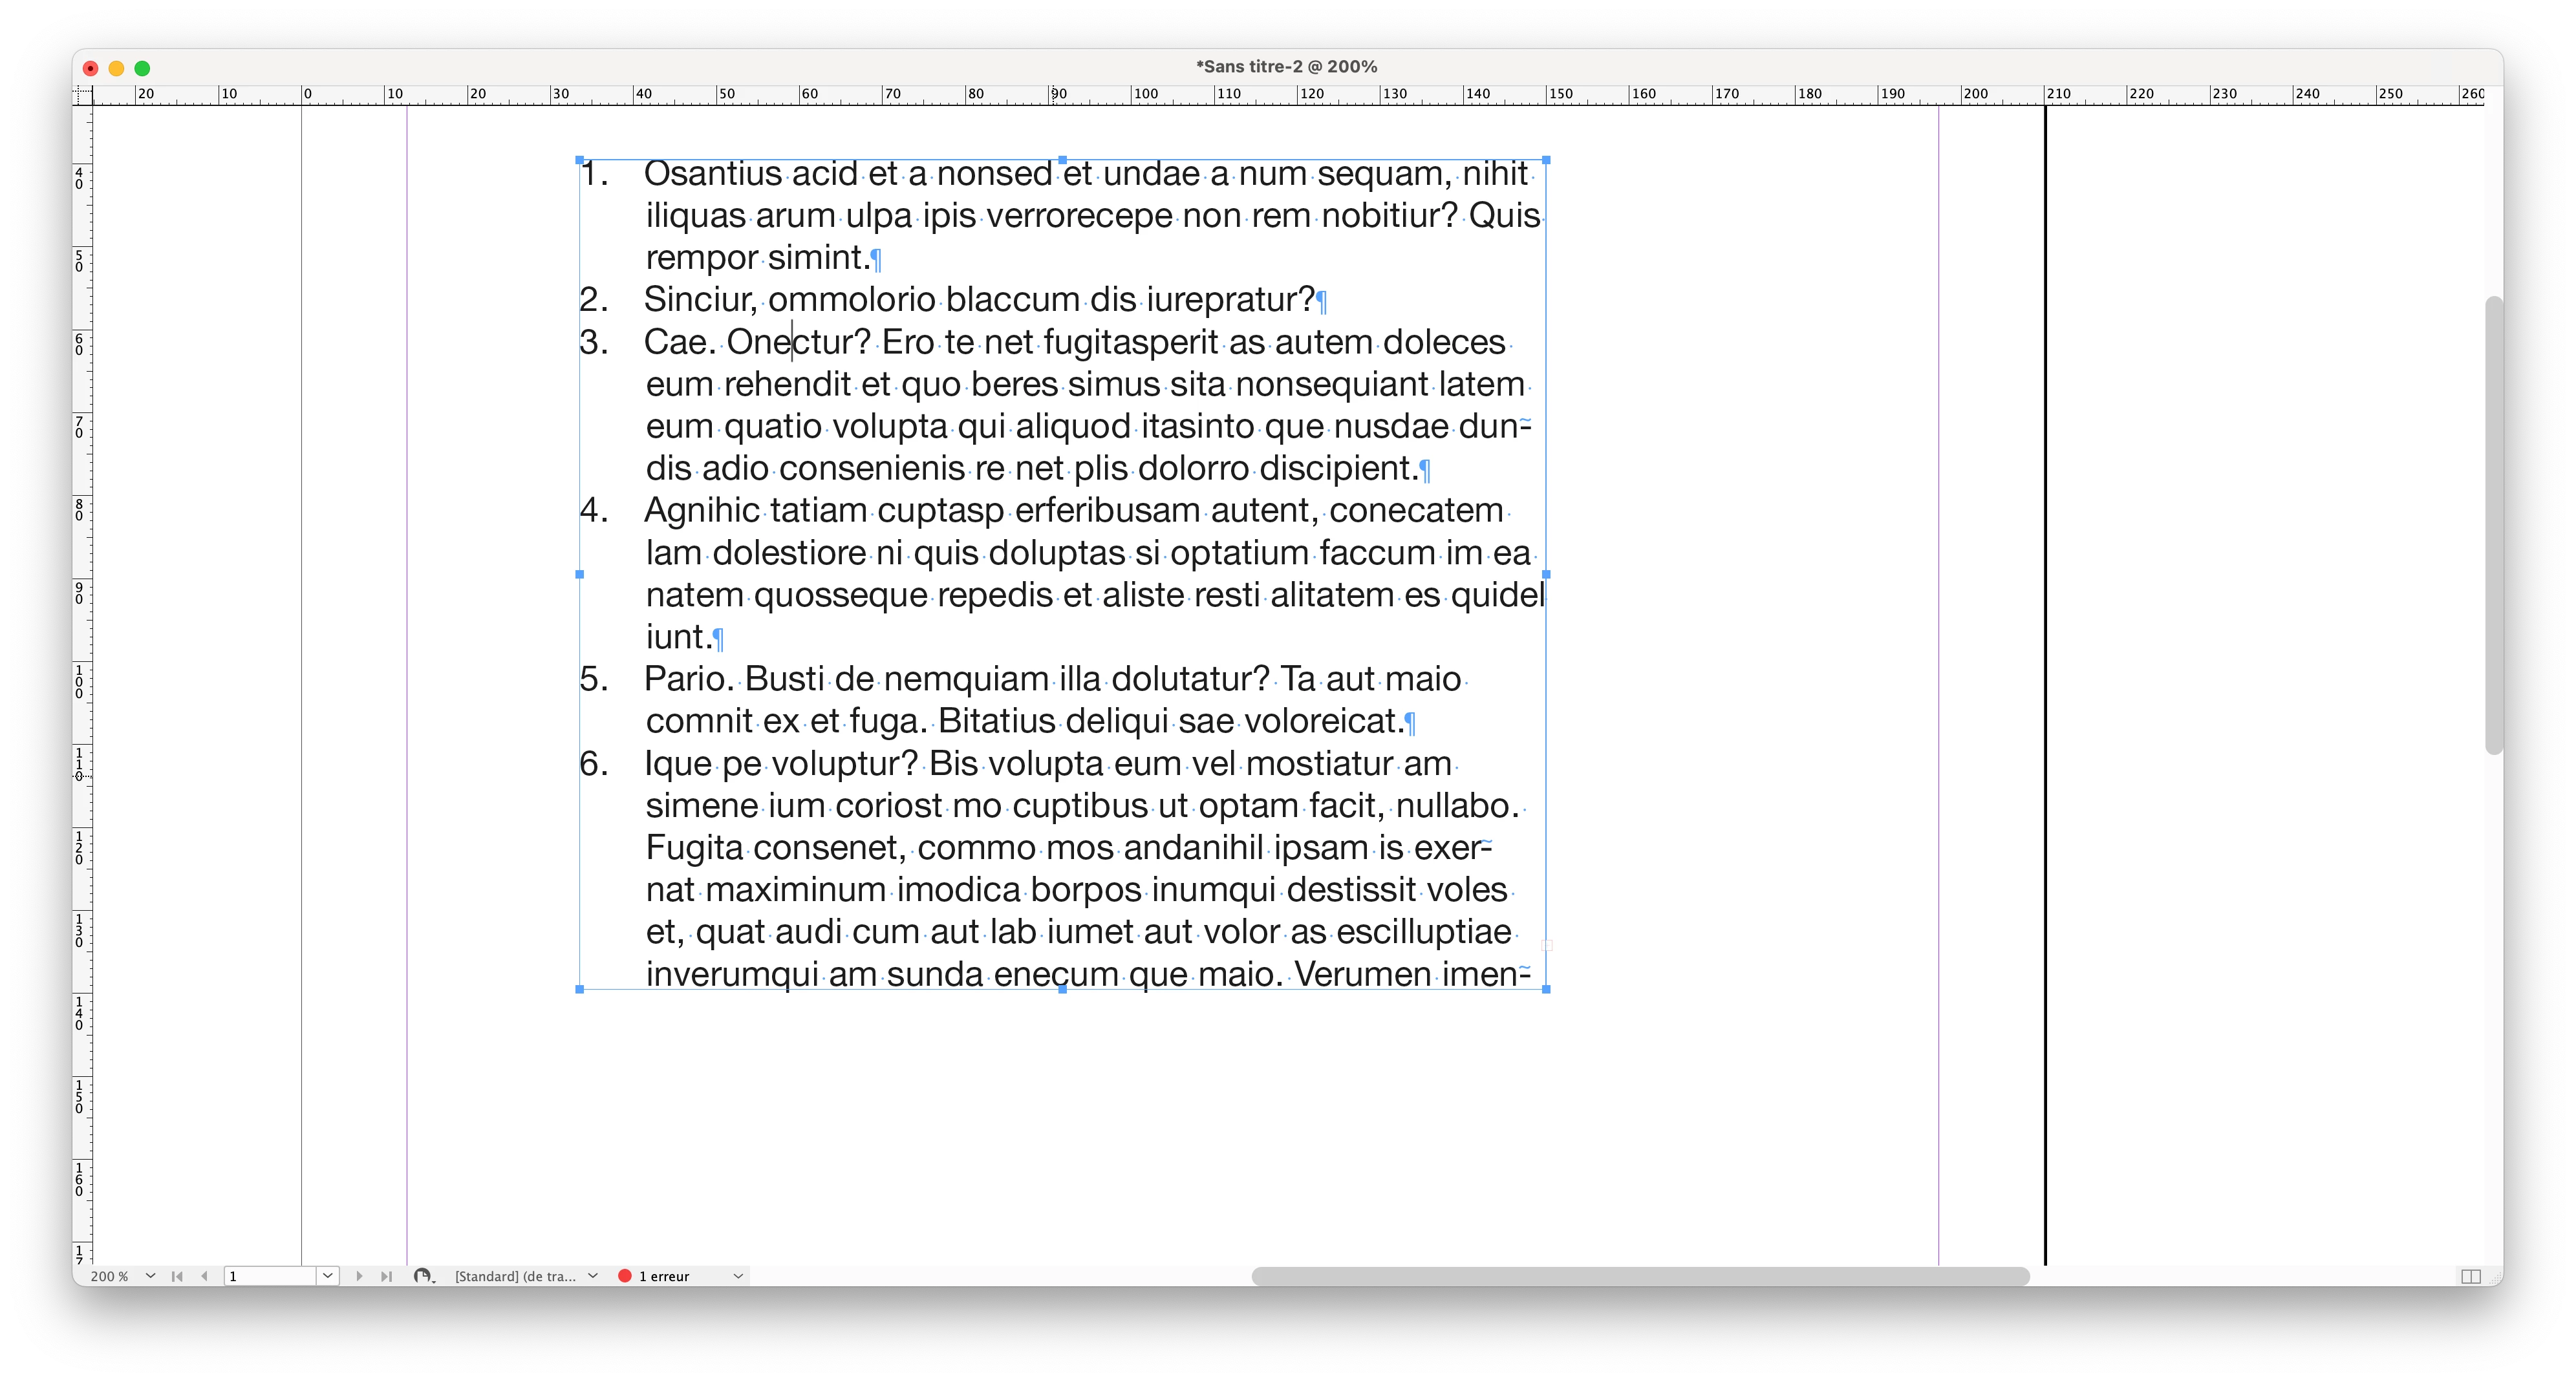
Task: Click the next page arrow
Action: coord(359,1276)
